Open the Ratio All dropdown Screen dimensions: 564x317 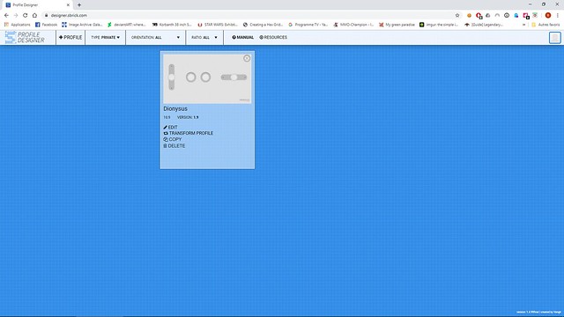point(204,37)
